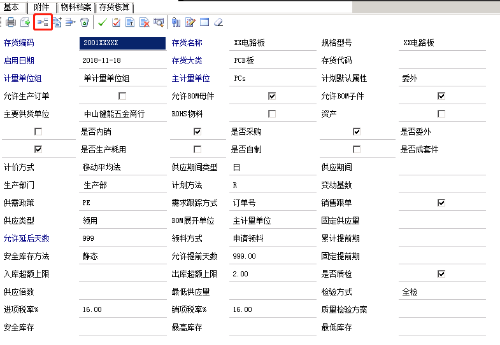
Task: Enable the 允许生产订单 checkbox
Action: 122,96
